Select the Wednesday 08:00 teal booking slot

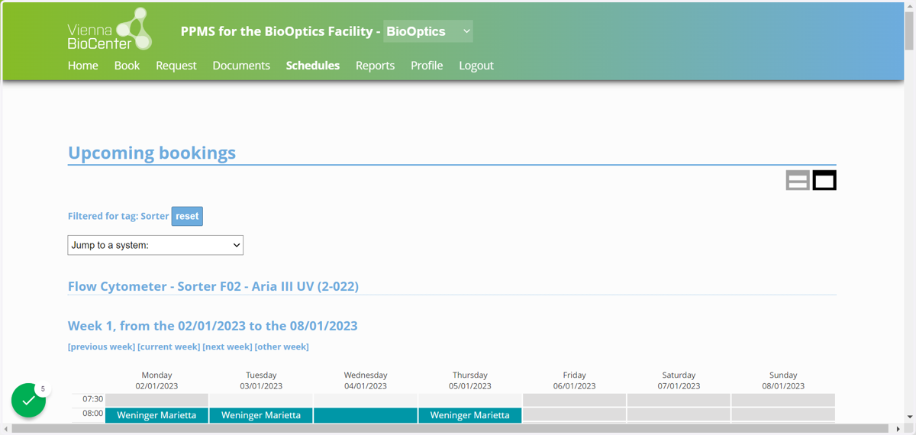(x=366, y=415)
